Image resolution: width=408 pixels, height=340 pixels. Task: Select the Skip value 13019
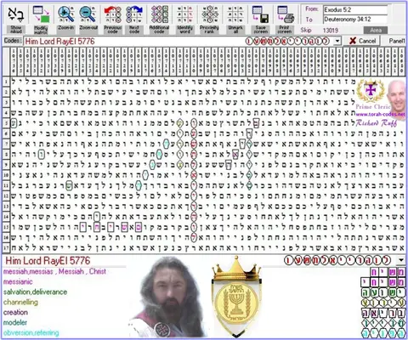[331, 30]
